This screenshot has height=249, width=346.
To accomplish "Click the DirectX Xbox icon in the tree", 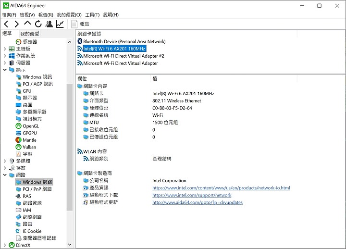I will [12, 245].
